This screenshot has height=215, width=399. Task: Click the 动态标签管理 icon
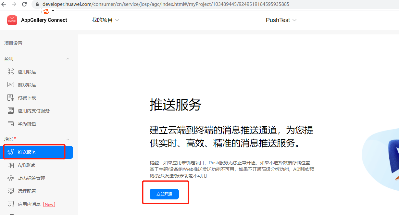click(11, 178)
